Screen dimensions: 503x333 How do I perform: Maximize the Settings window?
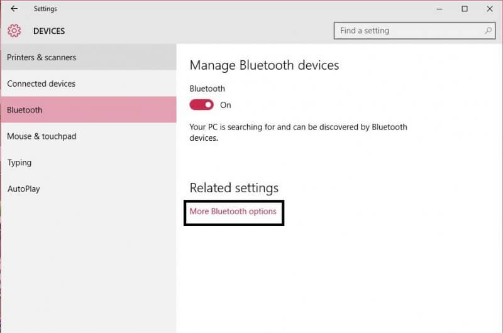[465, 9]
